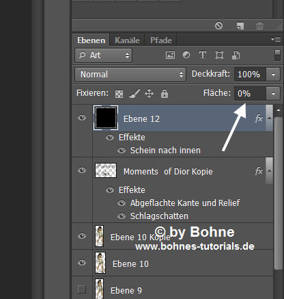Viewport: 284px width, 299px height.
Task: Click Effekte label under Moments of Dior Kopie
Action: [132, 190]
